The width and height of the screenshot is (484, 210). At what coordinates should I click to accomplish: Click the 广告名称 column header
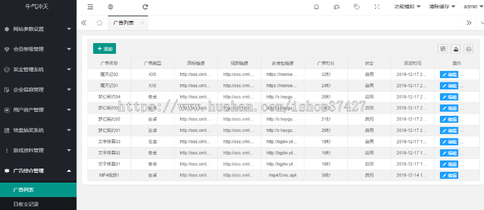pyautogui.click(x=109, y=63)
